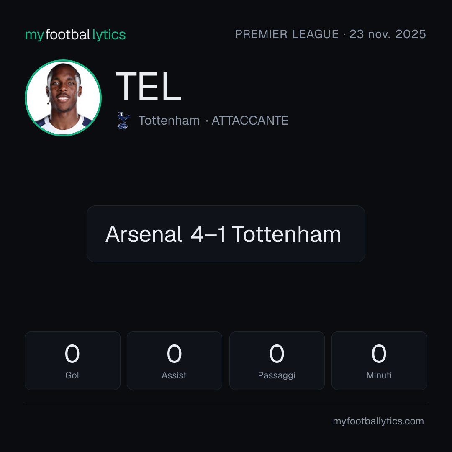Select the Tottenham club crest icon

click(123, 121)
